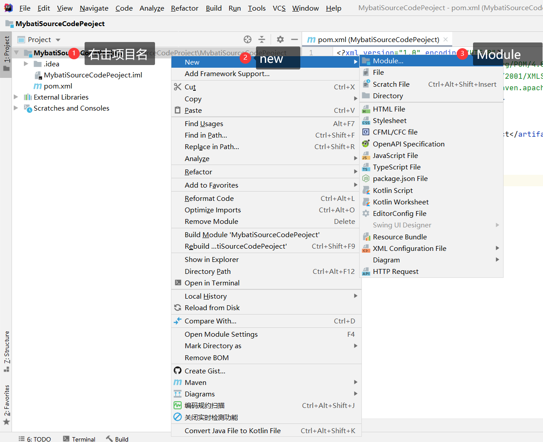The image size is (543, 442).
Task: Open pom.xml file in project tree
Action: click(58, 86)
